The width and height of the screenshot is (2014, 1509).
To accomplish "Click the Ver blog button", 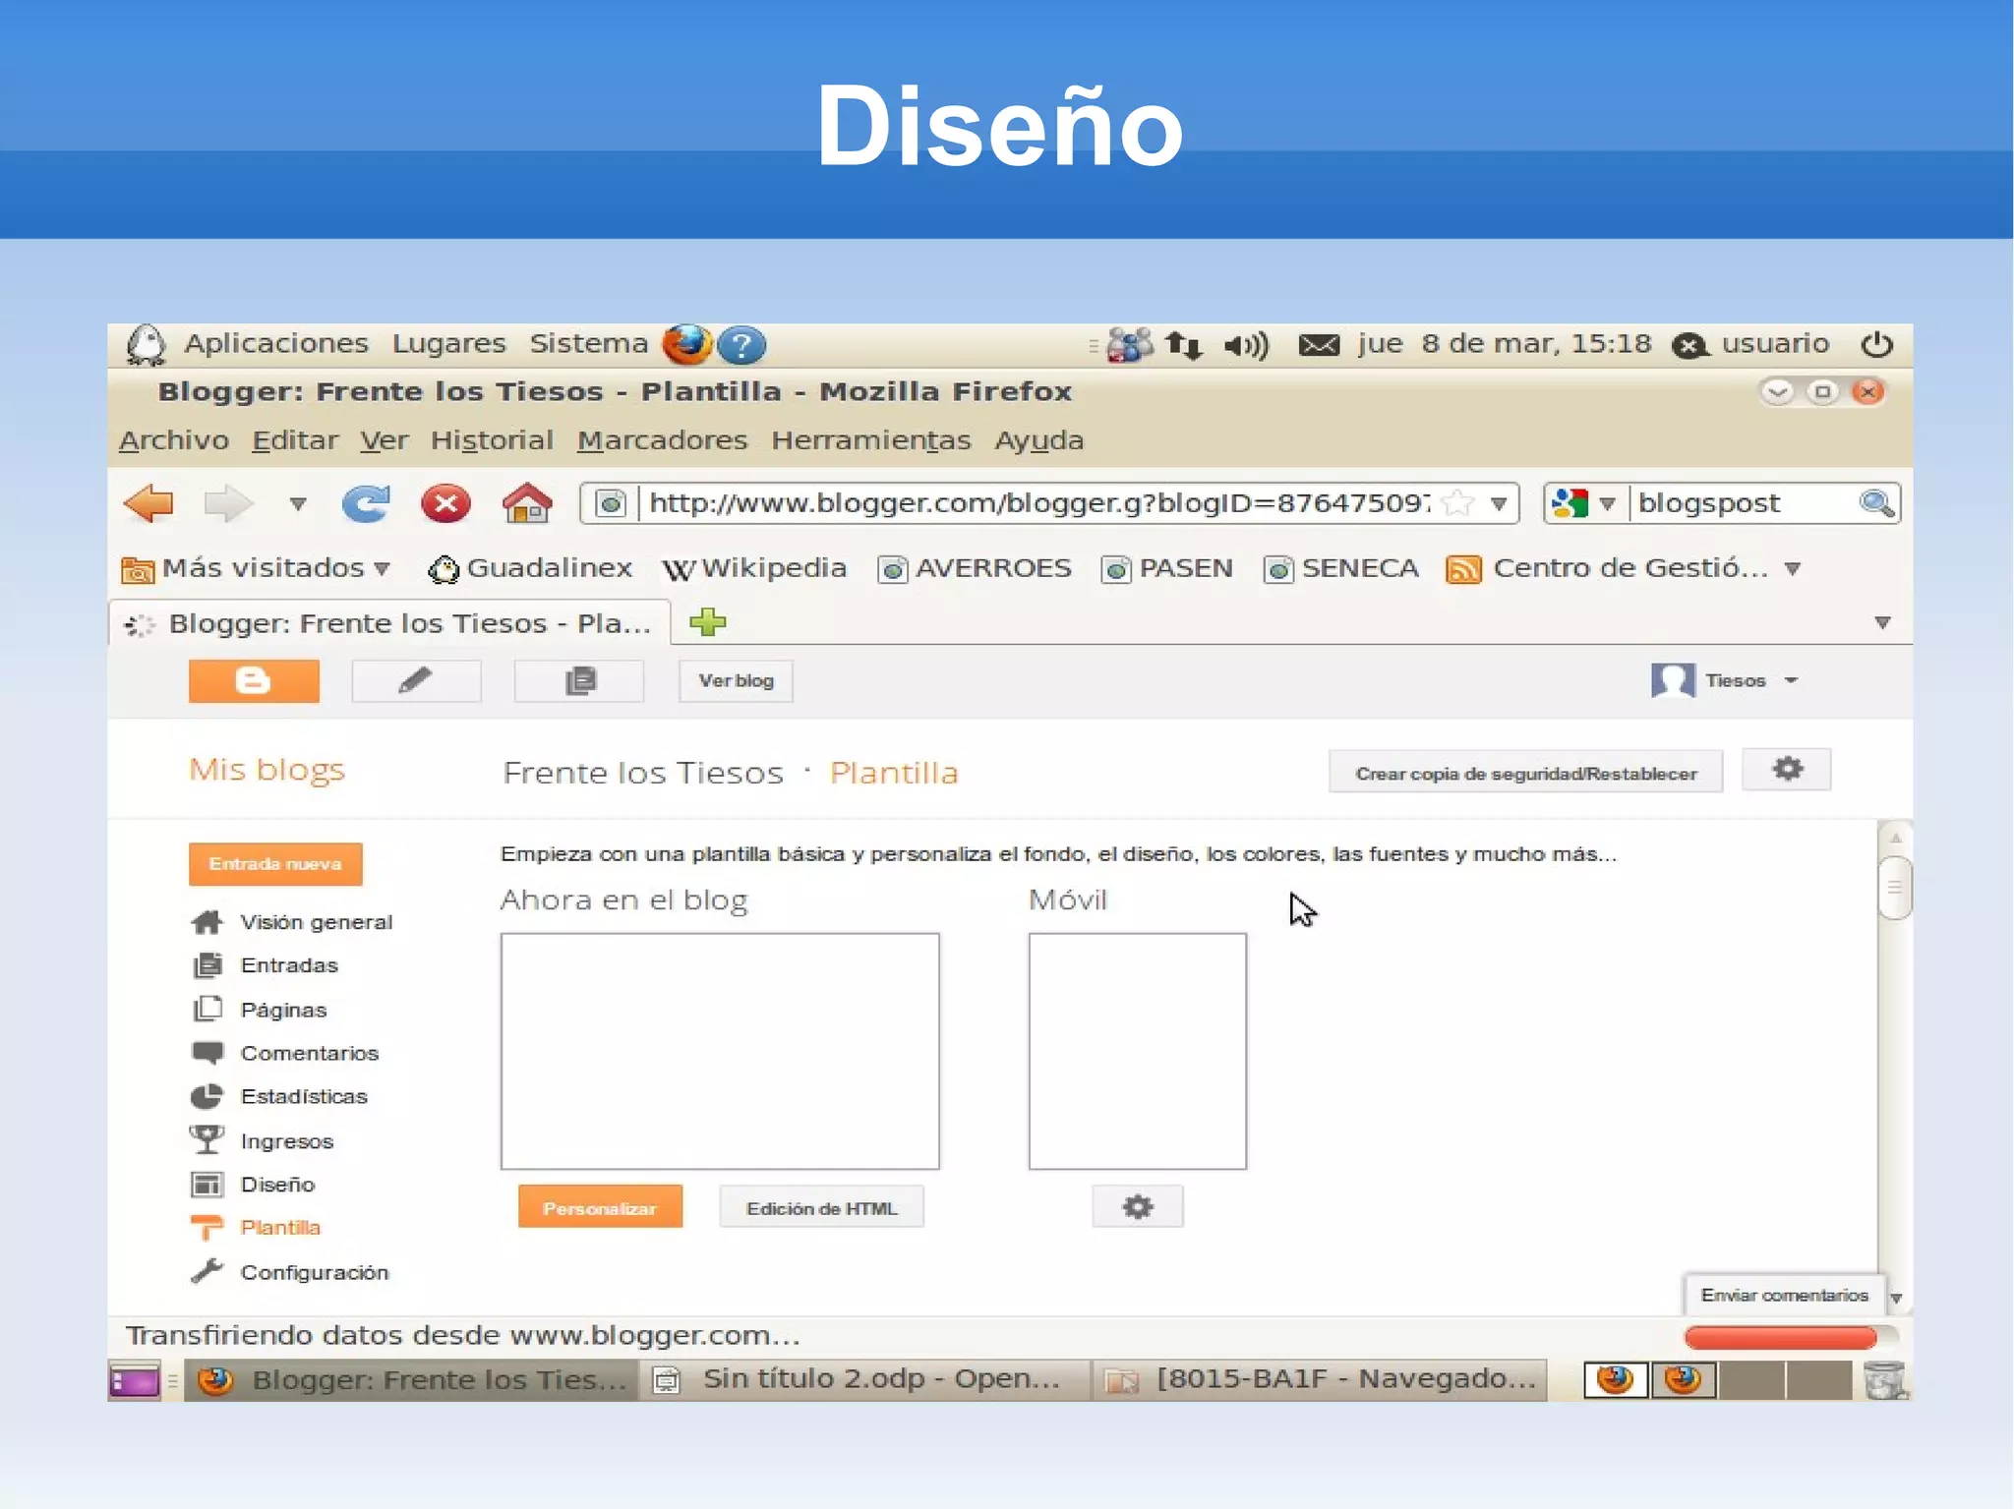I will coord(736,681).
